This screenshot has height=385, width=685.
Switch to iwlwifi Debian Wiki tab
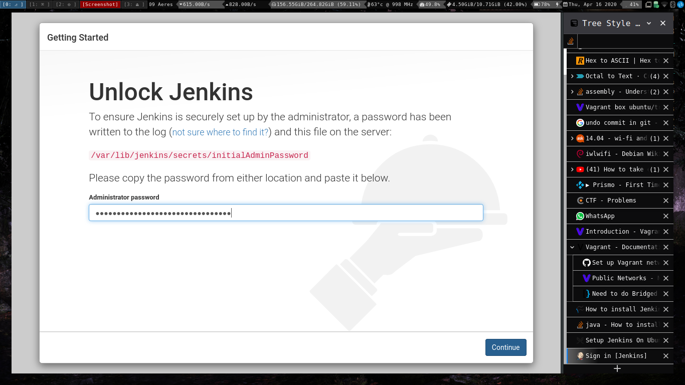point(619,154)
